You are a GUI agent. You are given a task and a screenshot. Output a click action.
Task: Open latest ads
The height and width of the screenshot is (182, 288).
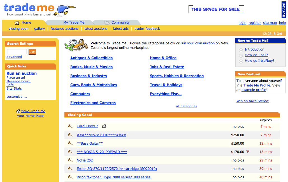[x=121, y=29]
